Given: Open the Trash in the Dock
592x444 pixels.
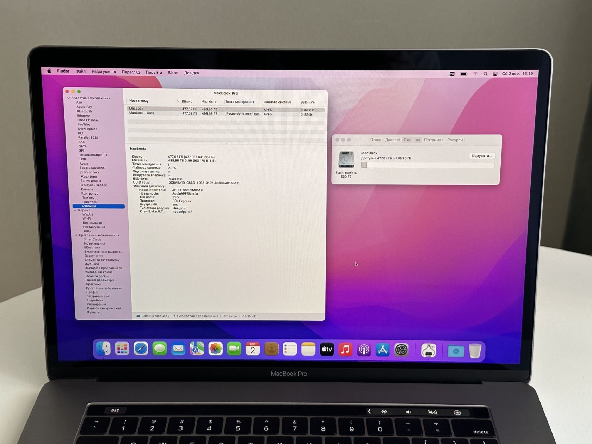Looking at the screenshot, I should [475, 351].
